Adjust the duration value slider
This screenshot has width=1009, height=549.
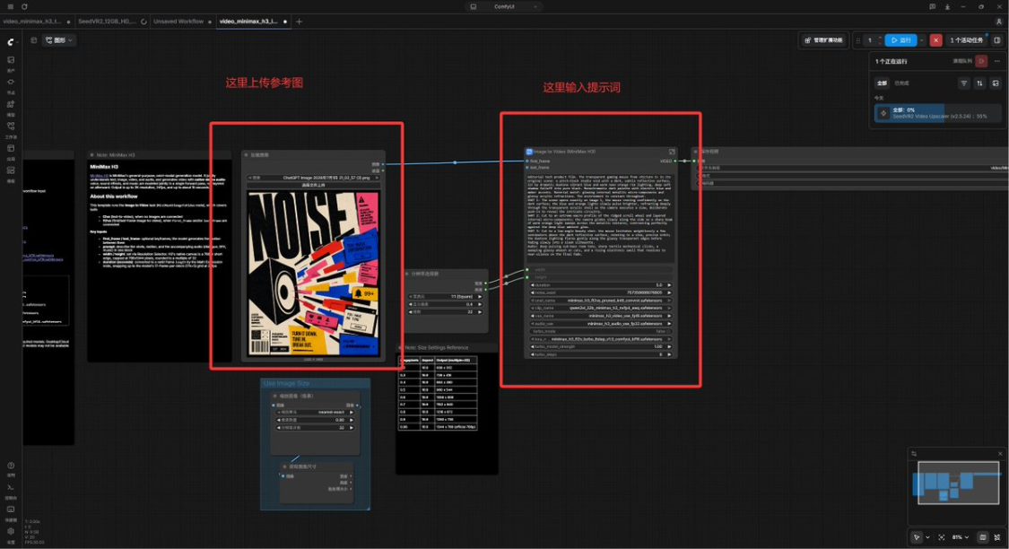point(600,285)
